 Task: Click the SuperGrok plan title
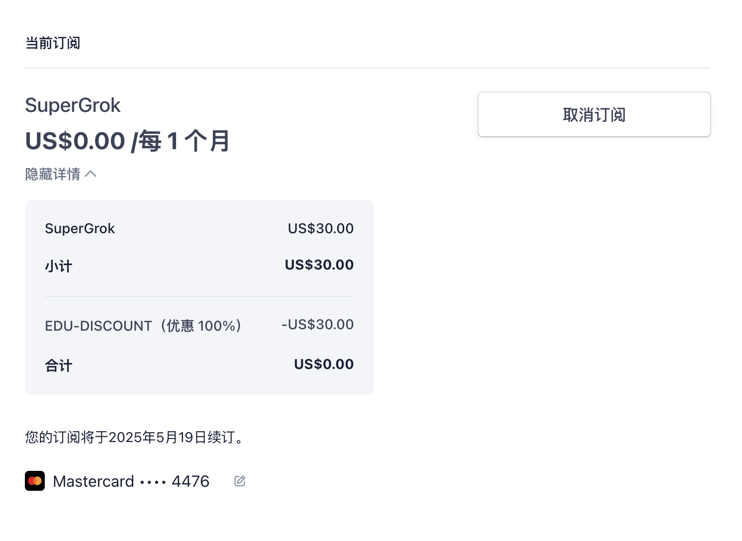[x=73, y=105]
